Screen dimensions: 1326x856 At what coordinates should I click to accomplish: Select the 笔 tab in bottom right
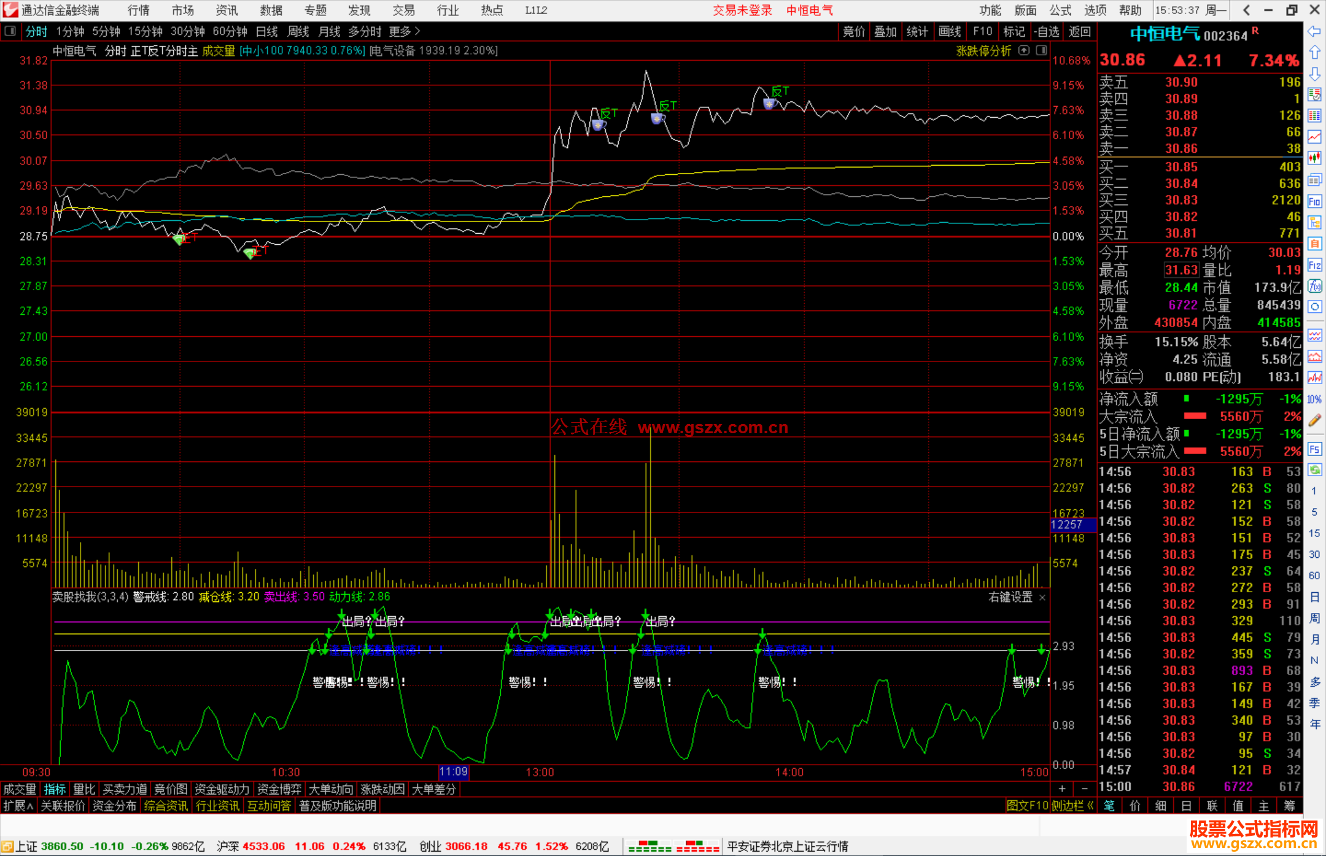click(1109, 806)
